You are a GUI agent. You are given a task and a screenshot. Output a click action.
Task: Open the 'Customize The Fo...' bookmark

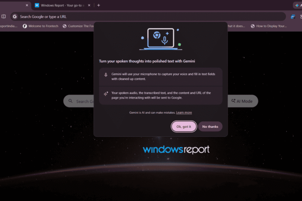click(x=78, y=26)
